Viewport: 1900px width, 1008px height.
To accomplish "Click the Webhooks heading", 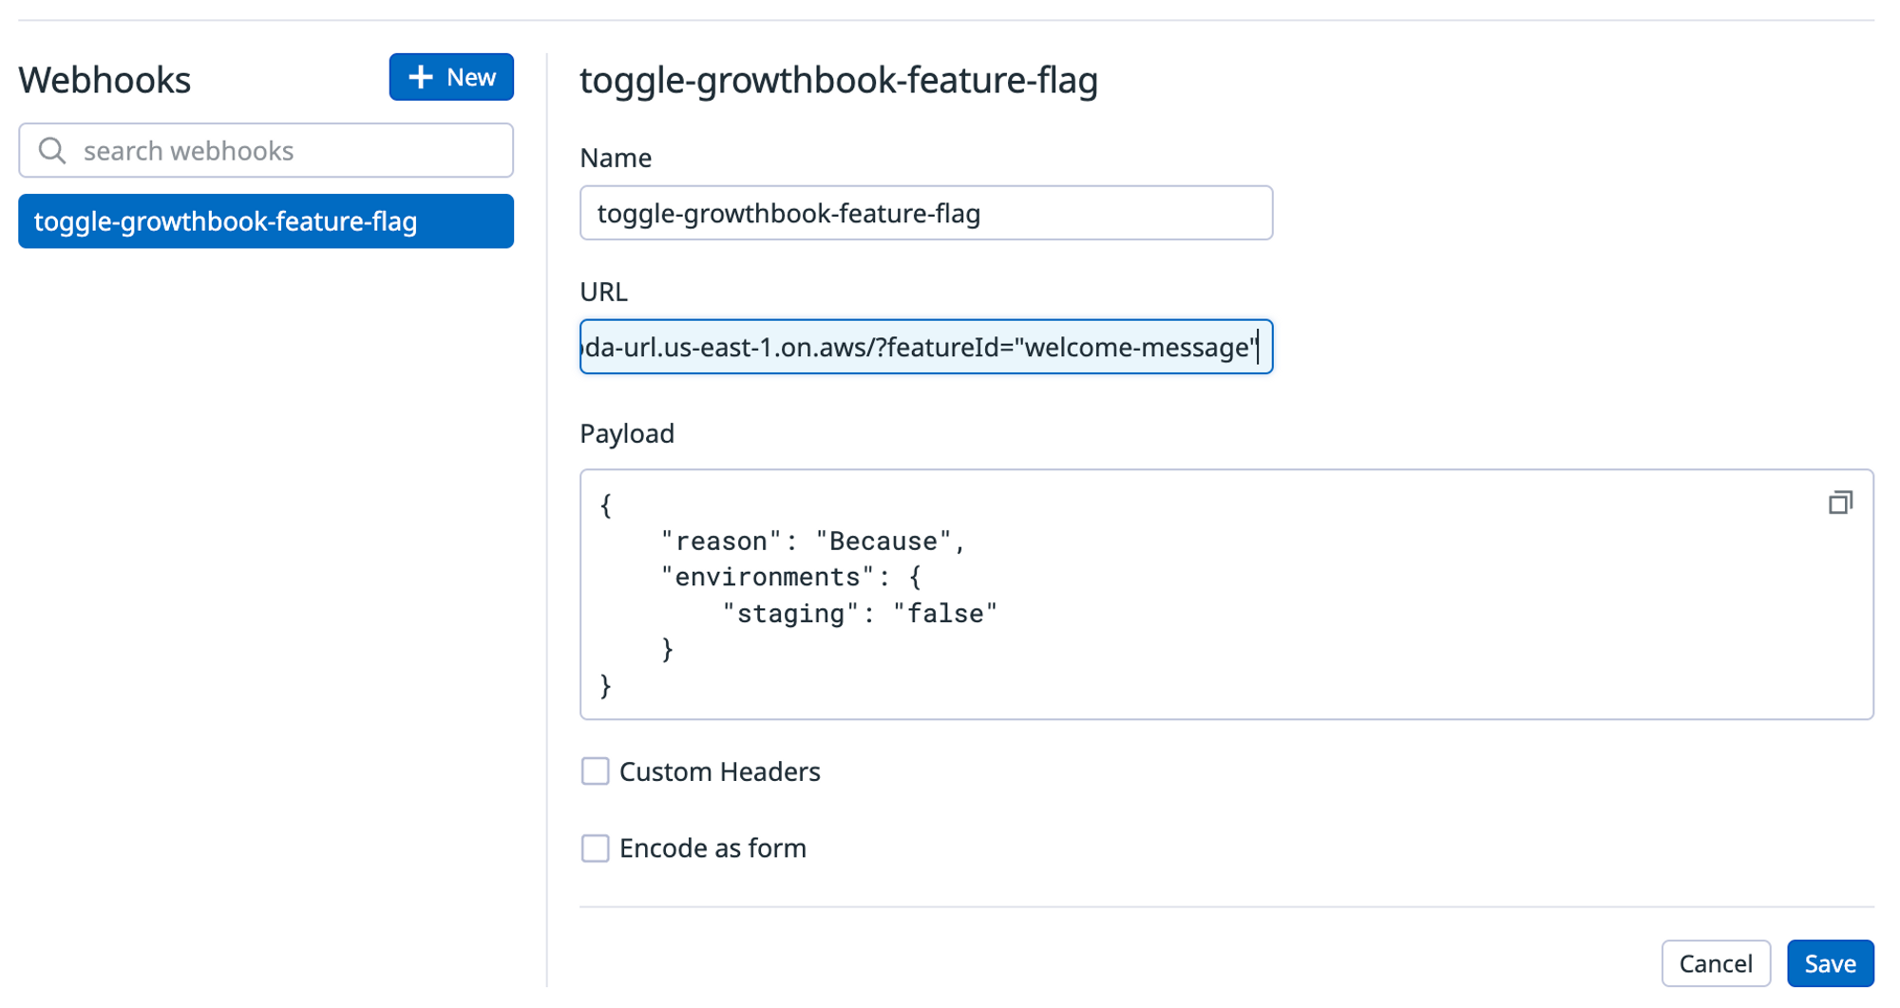I will point(104,80).
